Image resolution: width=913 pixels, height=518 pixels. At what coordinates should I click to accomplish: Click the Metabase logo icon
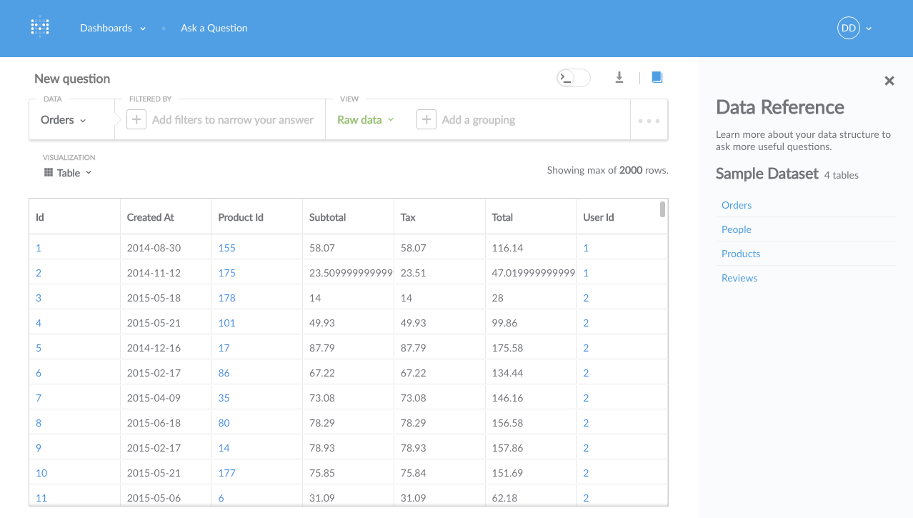tap(40, 28)
